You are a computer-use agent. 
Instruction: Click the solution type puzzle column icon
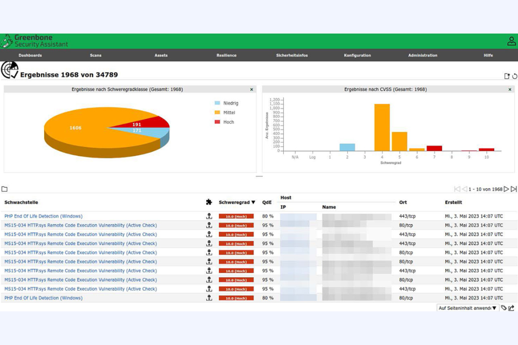(209, 202)
